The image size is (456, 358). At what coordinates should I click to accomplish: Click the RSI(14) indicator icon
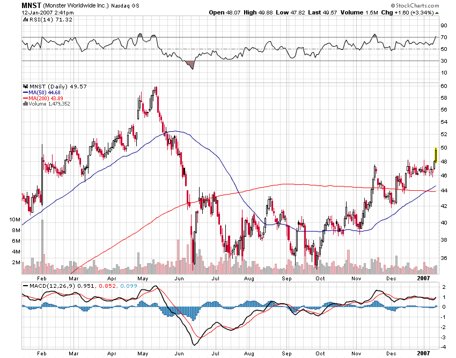pyautogui.click(x=26, y=19)
